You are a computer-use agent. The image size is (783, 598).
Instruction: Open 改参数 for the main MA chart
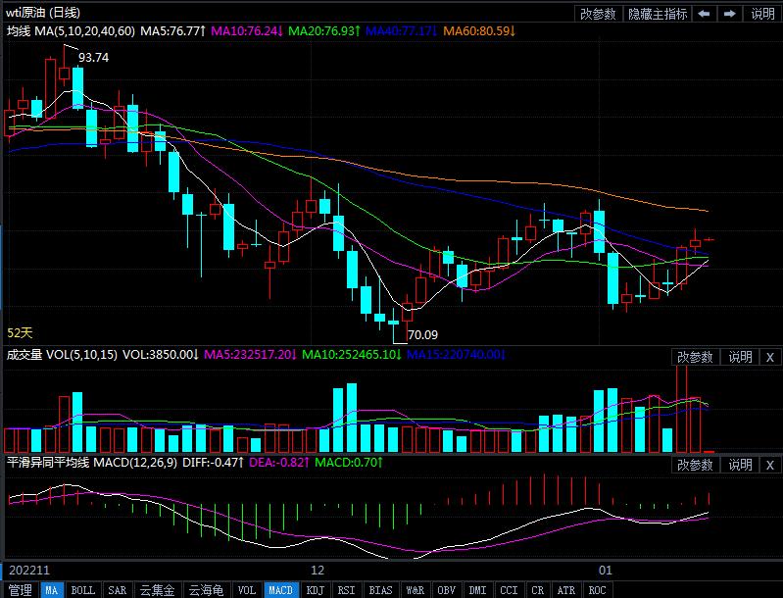[598, 13]
